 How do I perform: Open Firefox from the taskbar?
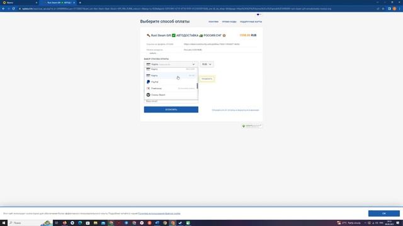tap(64, 223)
